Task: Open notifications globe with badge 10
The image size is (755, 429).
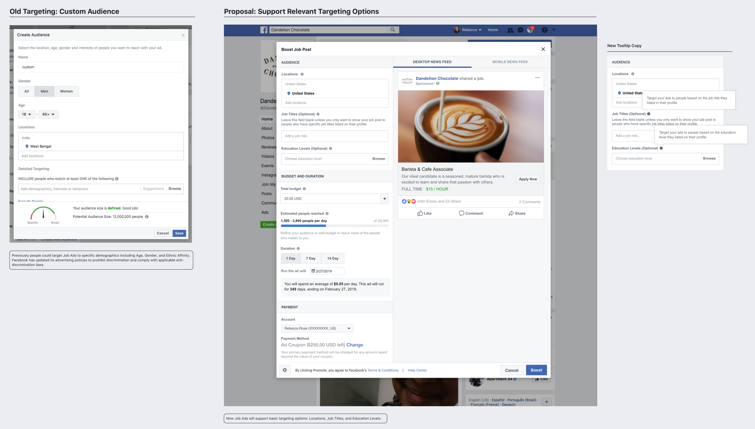Action: point(530,30)
